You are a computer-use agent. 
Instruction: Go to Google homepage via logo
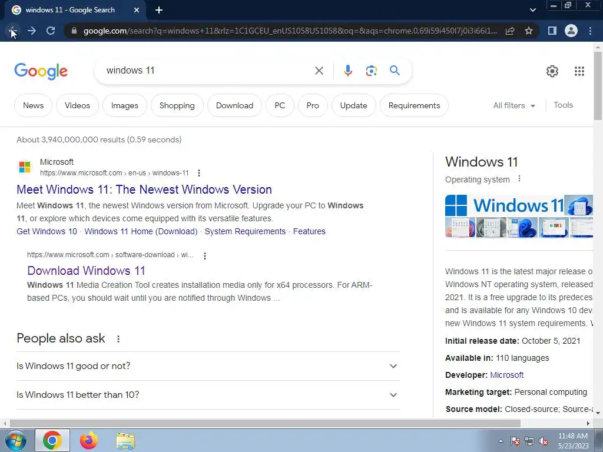tap(41, 71)
